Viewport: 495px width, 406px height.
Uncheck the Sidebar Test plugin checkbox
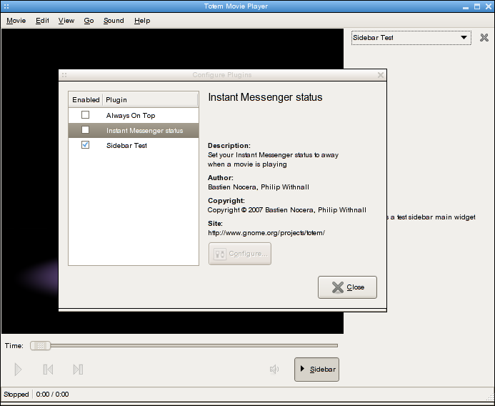(85, 144)
